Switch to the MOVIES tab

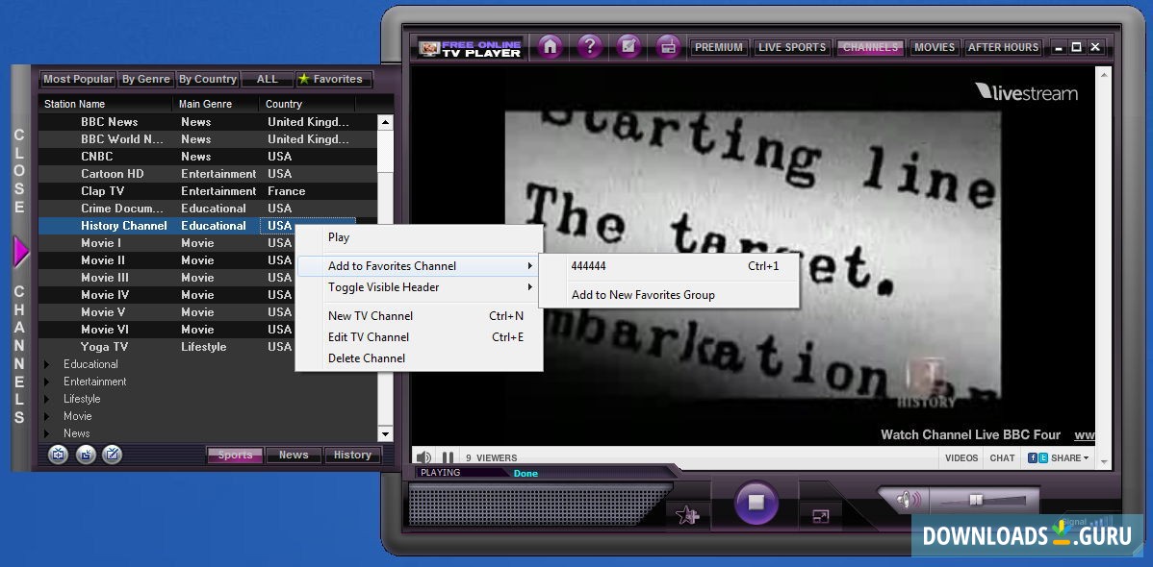click(x=934, y=46)
